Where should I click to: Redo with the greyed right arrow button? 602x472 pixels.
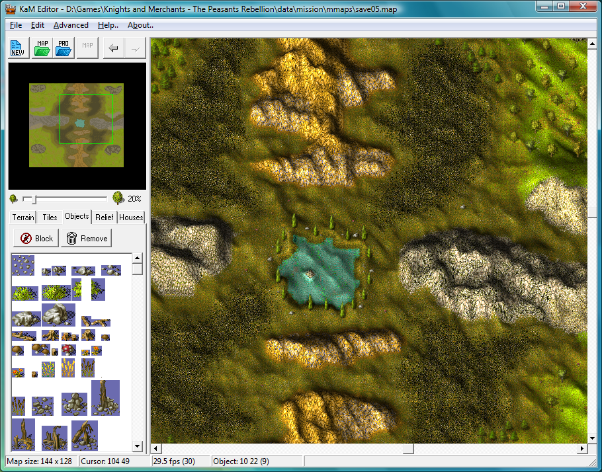coord(136,48)
